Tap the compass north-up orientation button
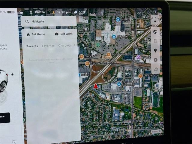Screen dimensions: 192x144 pos(155,20)
